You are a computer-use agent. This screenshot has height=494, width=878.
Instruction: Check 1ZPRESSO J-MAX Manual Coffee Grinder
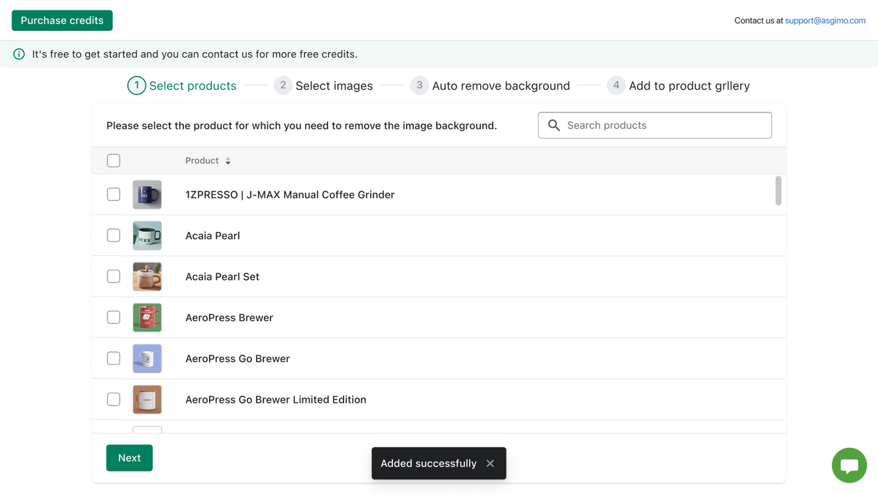coord(114,194)
